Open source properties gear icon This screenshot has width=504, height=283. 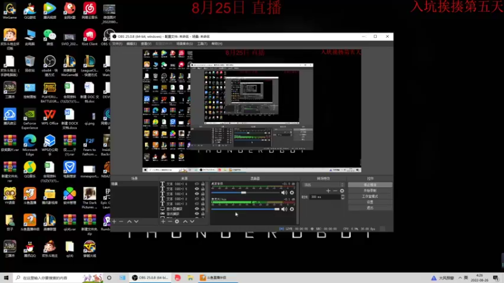click(x=177, y=221)
